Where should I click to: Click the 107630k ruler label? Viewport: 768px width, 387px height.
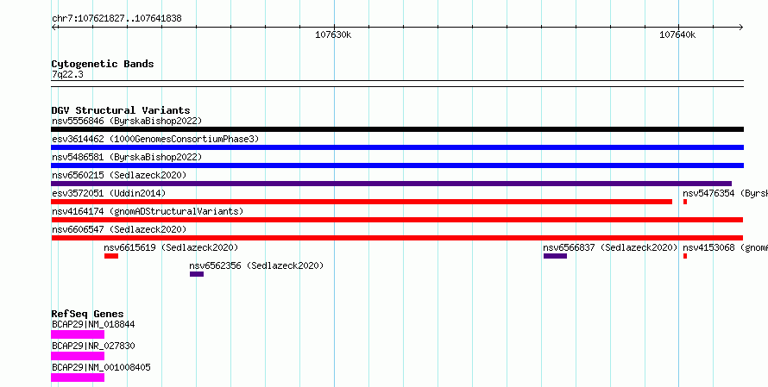[333, 35]
